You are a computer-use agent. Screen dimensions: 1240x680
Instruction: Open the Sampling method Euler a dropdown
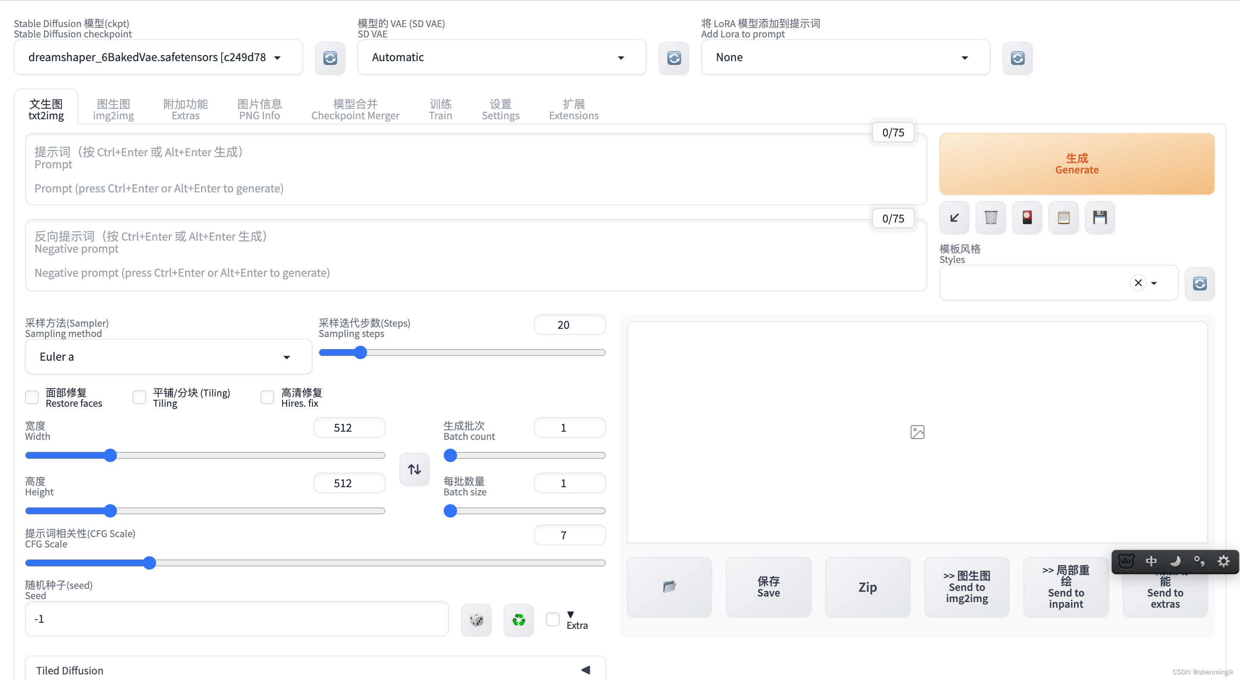point(168,357)
